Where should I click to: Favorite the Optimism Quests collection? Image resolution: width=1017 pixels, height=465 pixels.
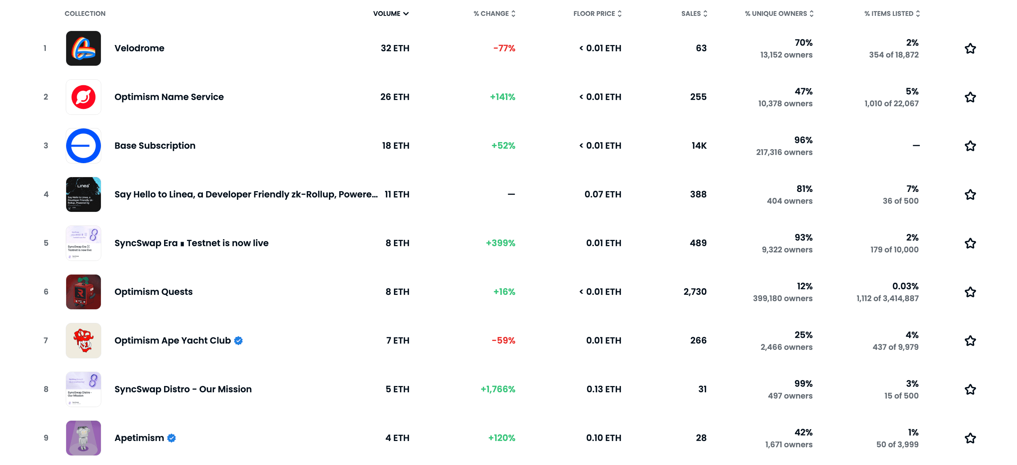pyautogui.click(x=970, y=292)
